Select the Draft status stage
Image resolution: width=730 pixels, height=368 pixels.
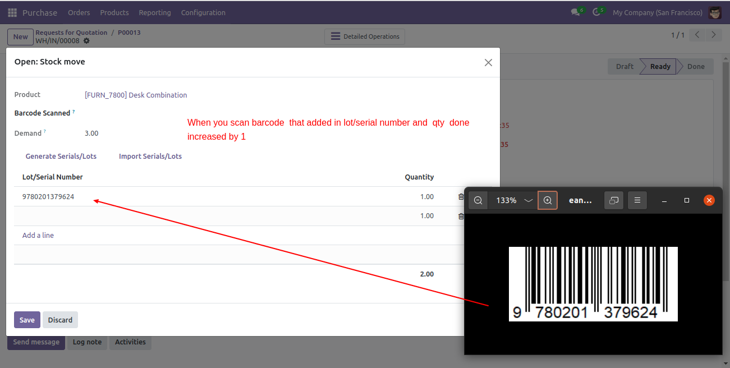625,66
